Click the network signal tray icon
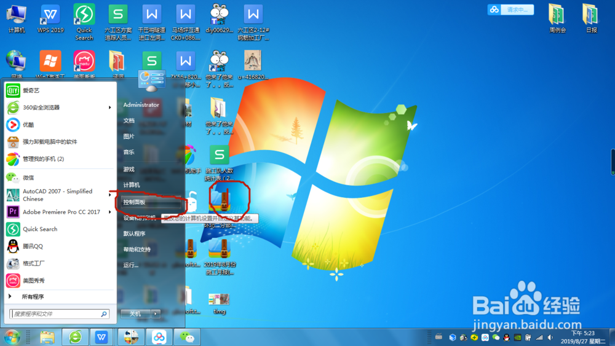Screen dimensions: 615x346 pyautogui.click(x=539, y=337)
